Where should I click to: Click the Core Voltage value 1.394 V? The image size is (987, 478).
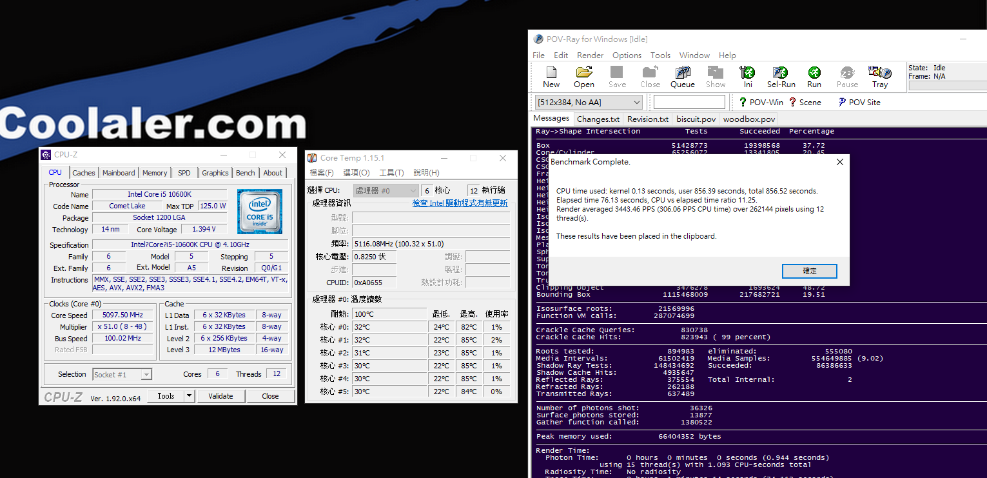(x=204, y=229)
